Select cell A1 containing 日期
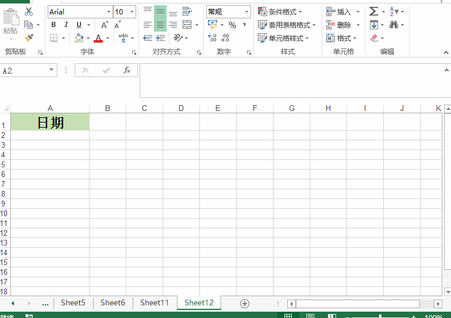Viewport: 451px width, 318px height. point(50,122)
